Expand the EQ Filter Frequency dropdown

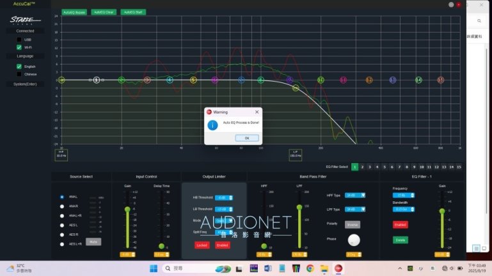click(x=404, y=195)
